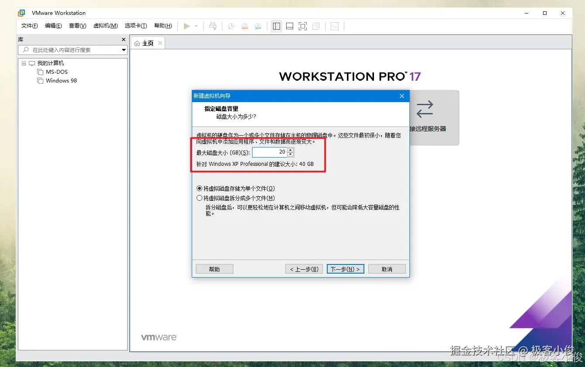Open the snapshot manager wrench icon
The height and width of the screenshot is (367, 585).
tap(258, 26)
